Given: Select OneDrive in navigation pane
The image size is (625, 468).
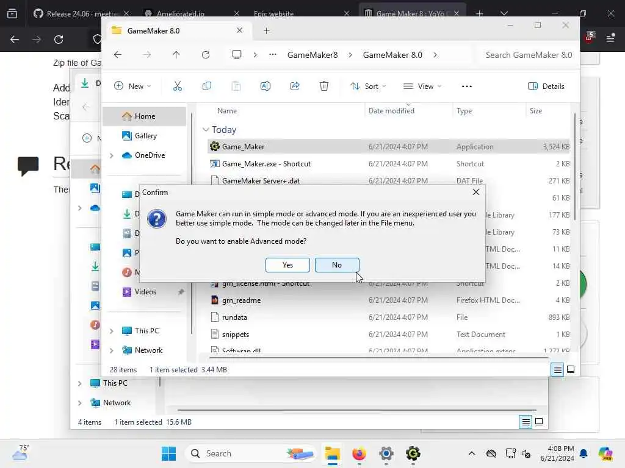Looking at the screenshot, I should pos(144,155).
